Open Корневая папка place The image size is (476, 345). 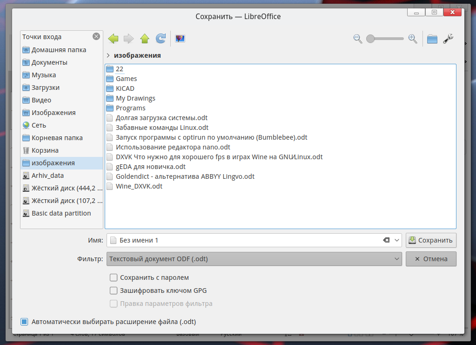point(61,138)
